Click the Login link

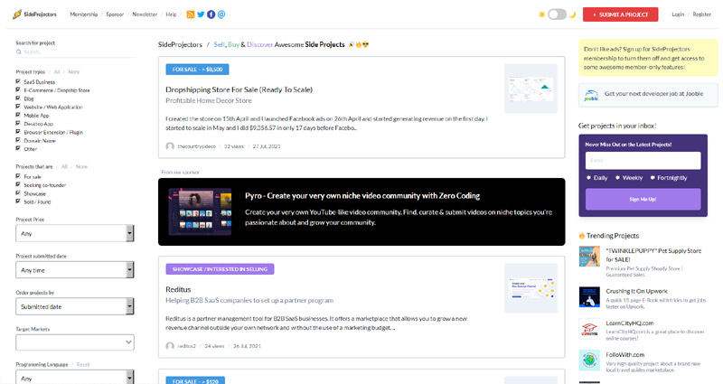pyautogui.click(x=678, y=14)
